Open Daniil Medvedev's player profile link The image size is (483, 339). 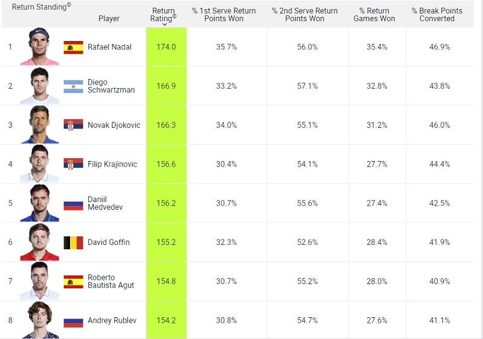(x=105, y=203)
